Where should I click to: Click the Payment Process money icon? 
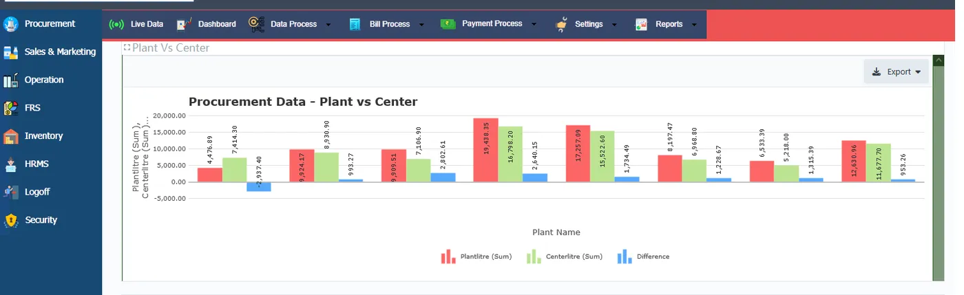448,24
